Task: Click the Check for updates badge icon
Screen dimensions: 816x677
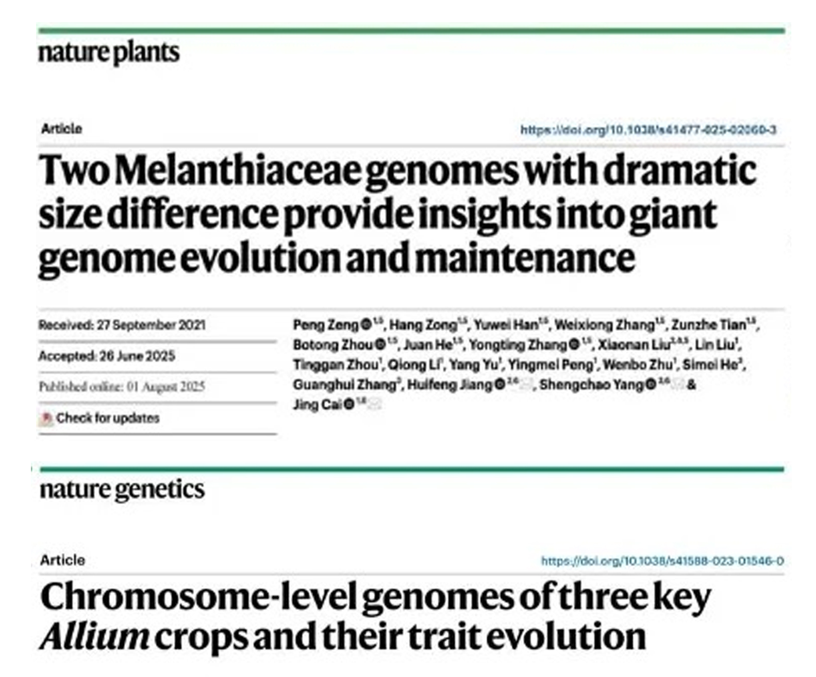Action: [46, 419]
